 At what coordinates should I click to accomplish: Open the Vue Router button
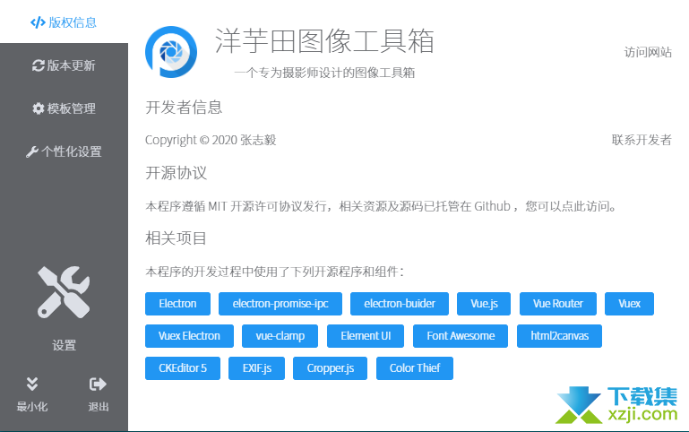point(558,304)
